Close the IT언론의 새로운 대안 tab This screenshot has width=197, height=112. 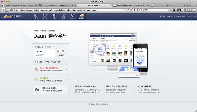(148, 5)
